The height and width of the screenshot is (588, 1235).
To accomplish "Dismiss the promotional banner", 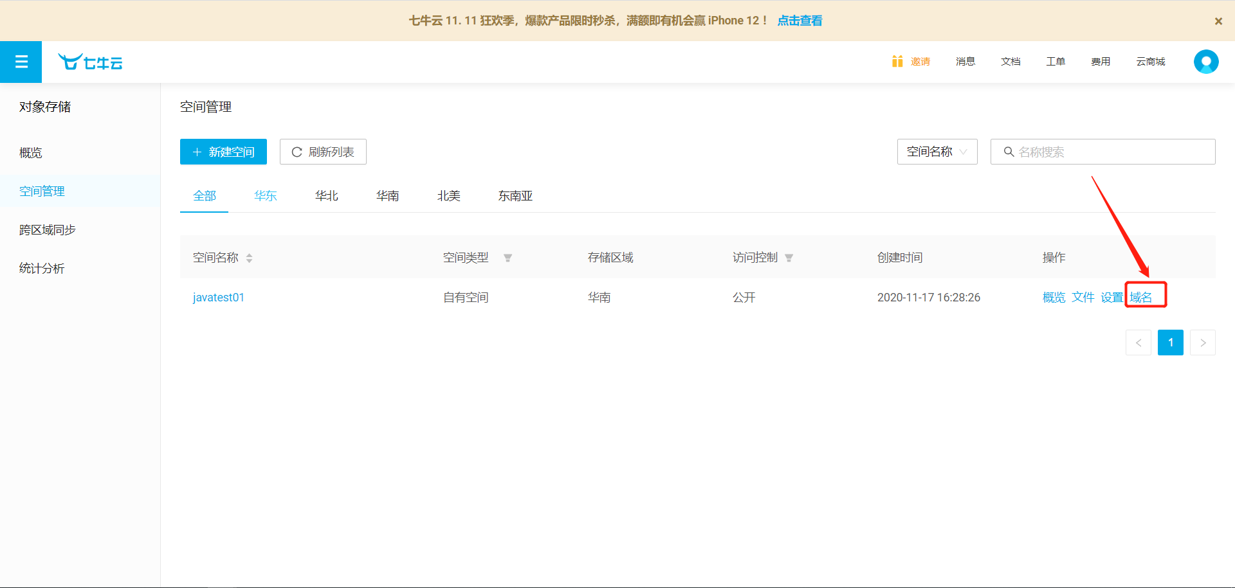I will pos(1218,21).
